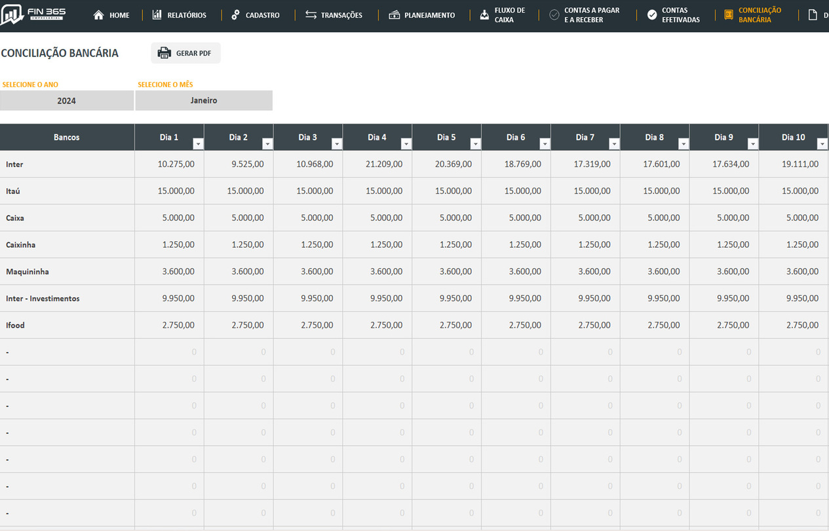Select the Inter - Investimentos row label
This screenshot has height=531, width=829.
[43, 299]
